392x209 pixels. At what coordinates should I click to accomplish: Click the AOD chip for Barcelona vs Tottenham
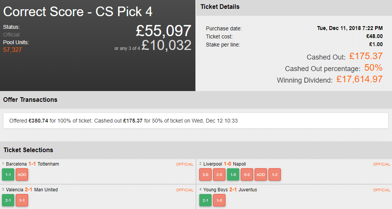pos(22,174)
